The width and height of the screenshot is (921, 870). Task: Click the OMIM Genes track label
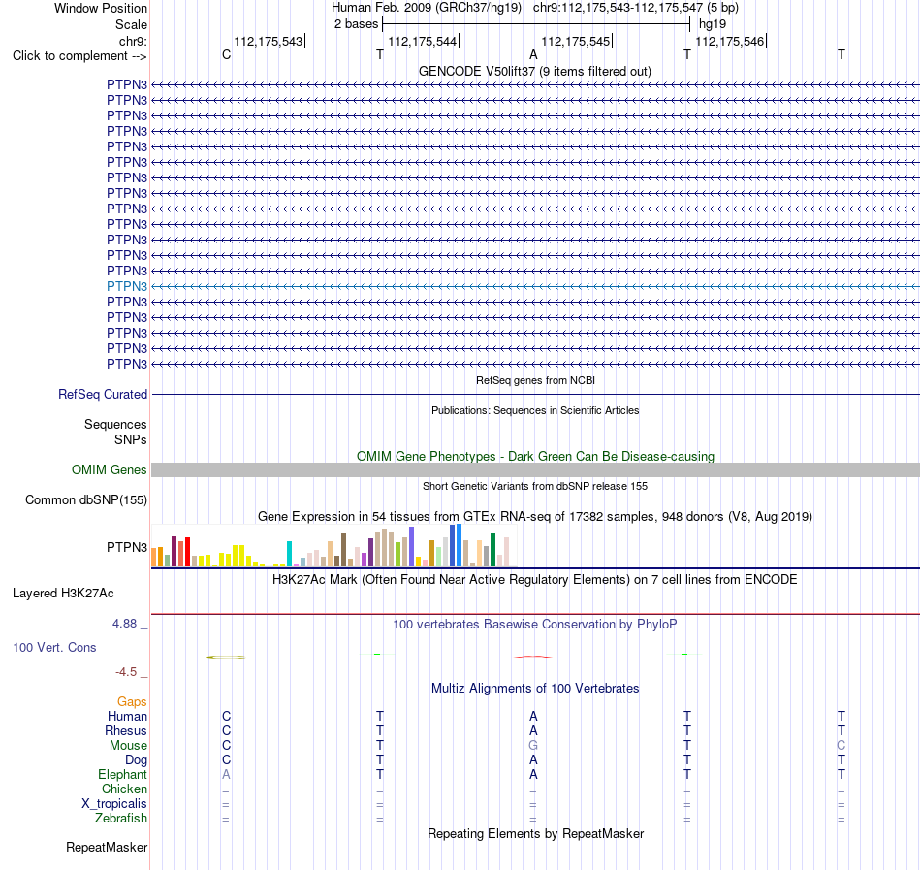coord(110,470)
